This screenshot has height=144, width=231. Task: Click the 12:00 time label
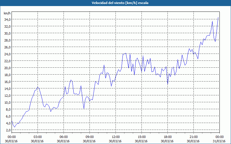[x=116, y=137]
